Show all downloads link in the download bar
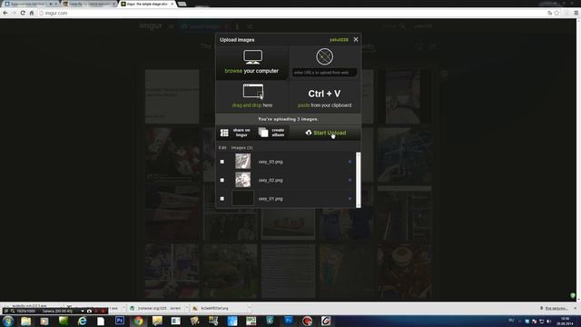 click(554, 308)
